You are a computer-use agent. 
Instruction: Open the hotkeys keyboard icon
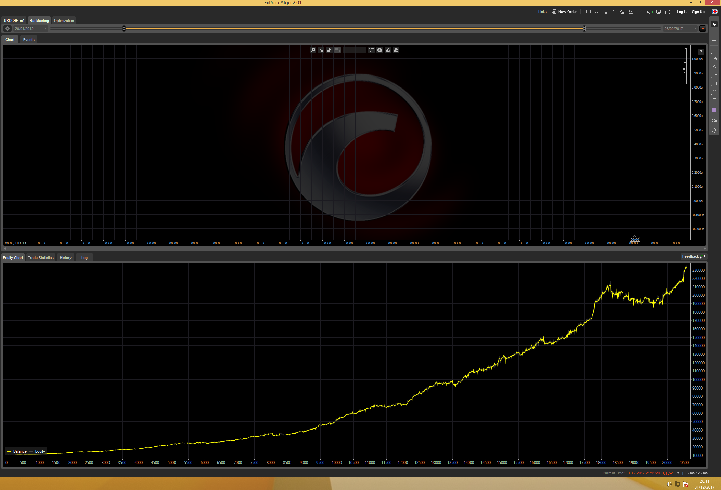(631, 12)
